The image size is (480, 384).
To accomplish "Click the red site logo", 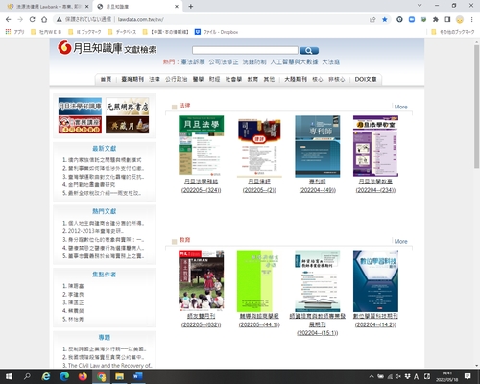I will coord(64,47).
